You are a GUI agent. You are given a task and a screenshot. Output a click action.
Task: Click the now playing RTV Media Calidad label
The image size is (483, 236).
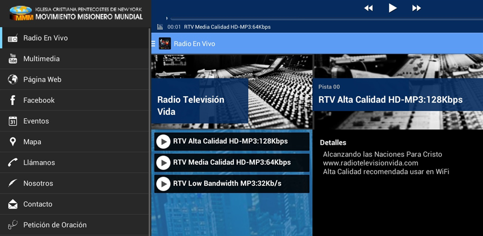point(227,27)
